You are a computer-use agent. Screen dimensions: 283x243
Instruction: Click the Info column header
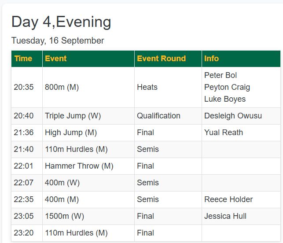241,59
